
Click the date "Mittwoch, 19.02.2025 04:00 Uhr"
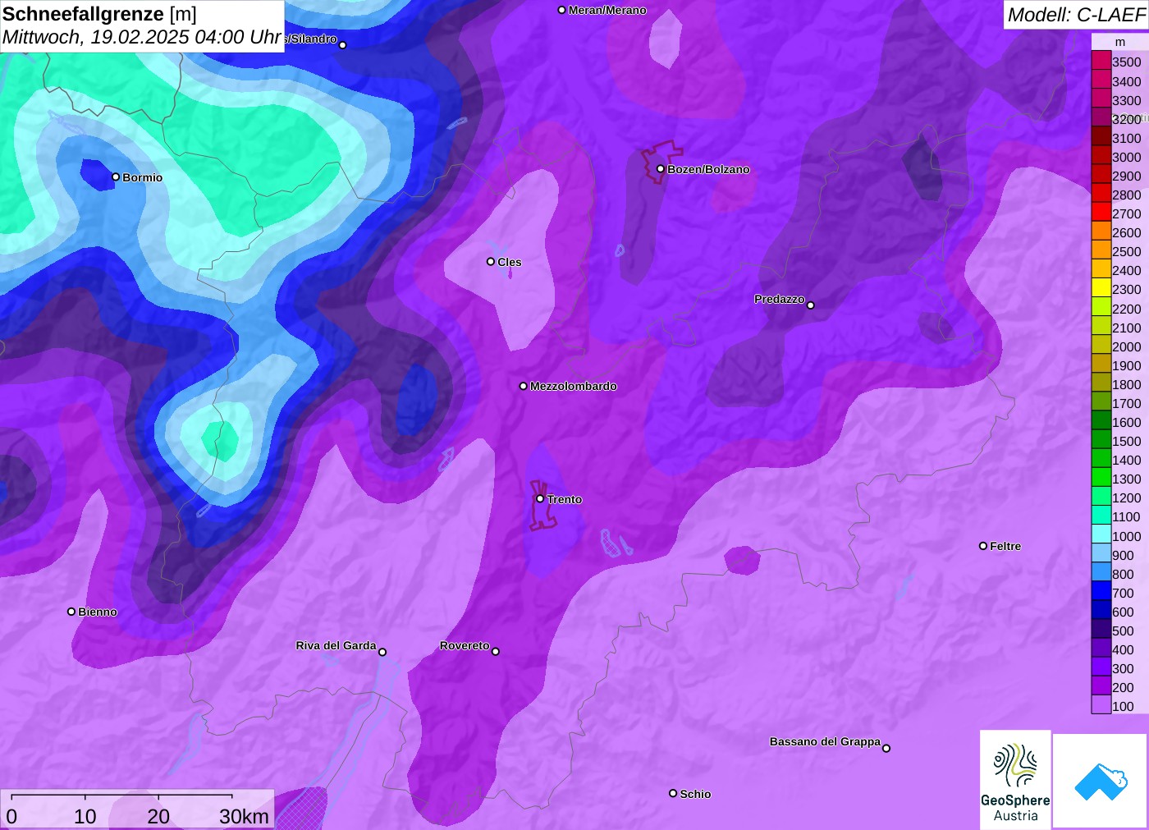tap(142, 38)
